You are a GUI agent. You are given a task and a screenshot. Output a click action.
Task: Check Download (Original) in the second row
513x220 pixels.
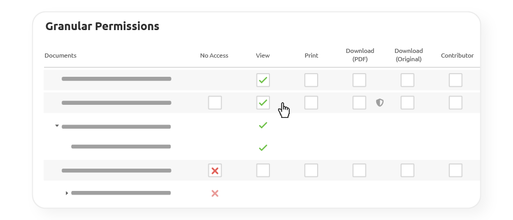pos(407,103)
